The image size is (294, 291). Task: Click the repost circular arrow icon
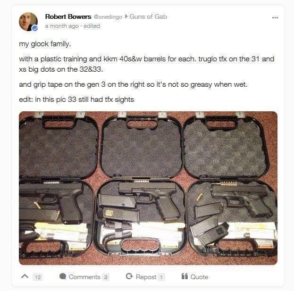[x=129, y=276]
